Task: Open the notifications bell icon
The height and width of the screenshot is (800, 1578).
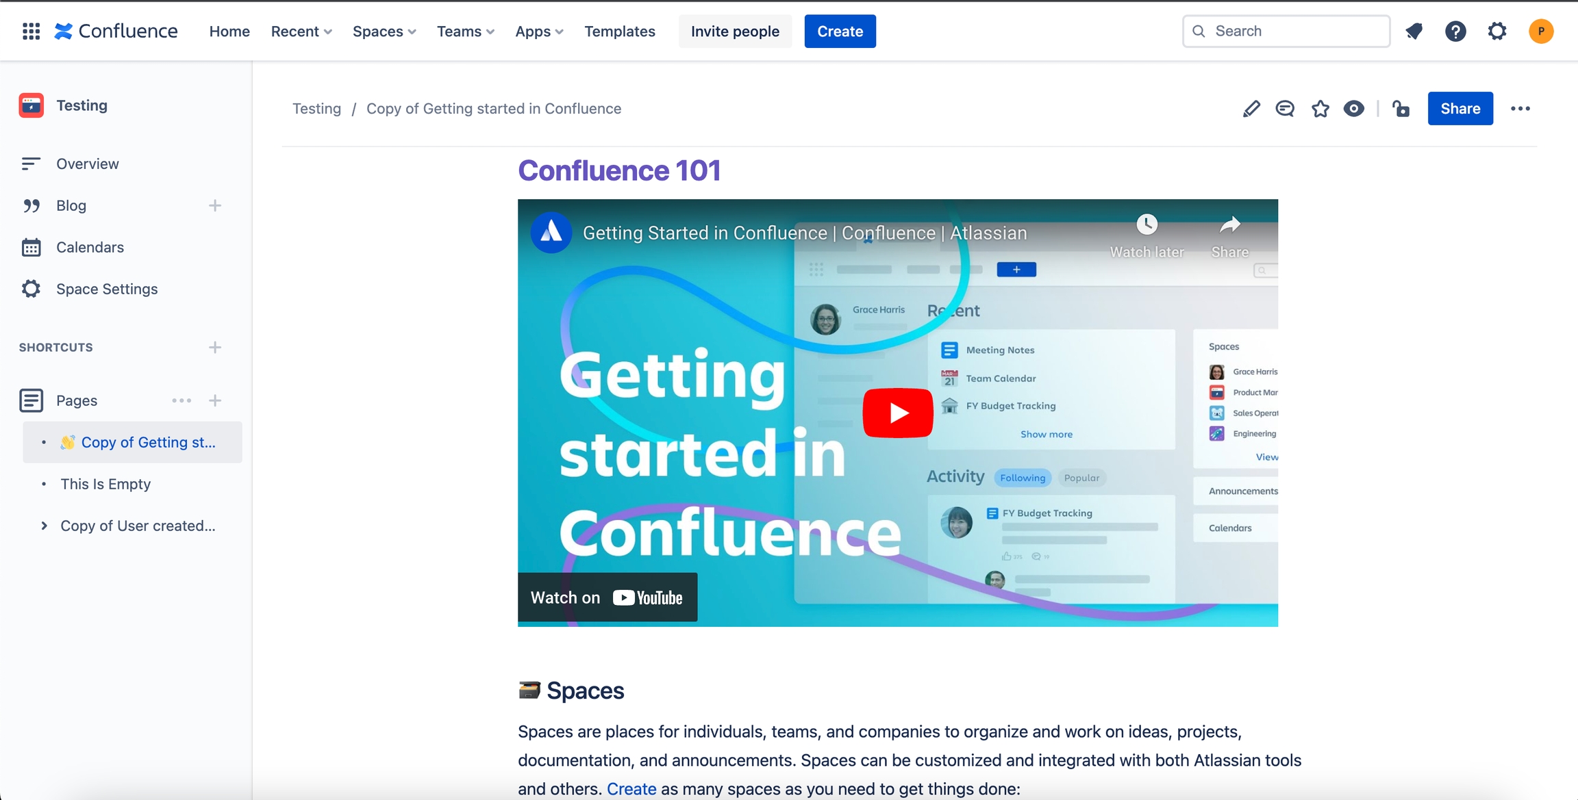Action: click(x=1414, y=31)
